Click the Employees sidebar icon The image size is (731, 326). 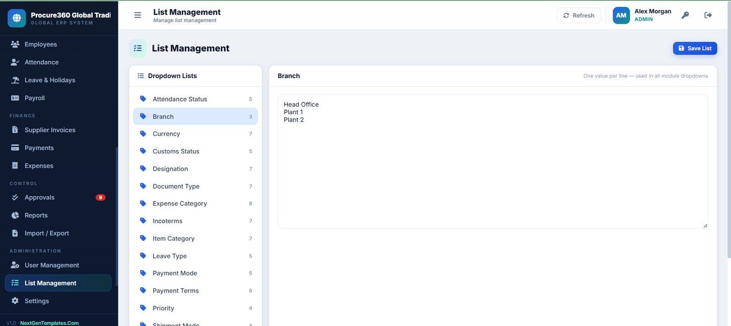tap(15, 44)
